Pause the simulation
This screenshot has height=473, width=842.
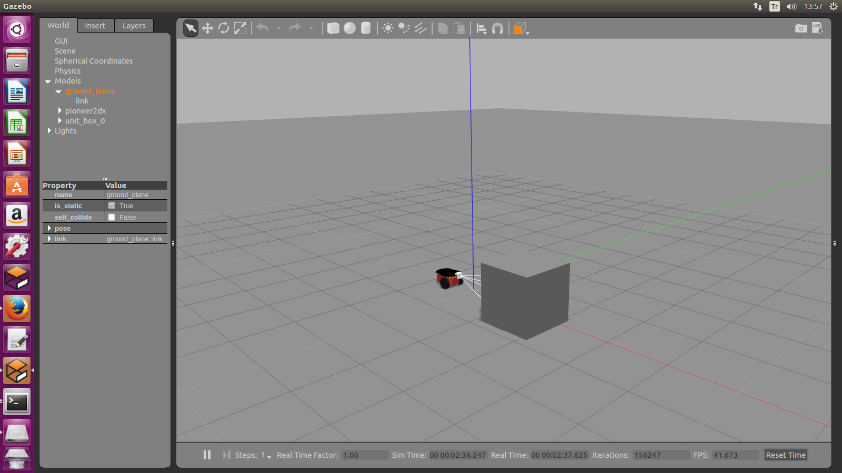click(x=207, y=455)
